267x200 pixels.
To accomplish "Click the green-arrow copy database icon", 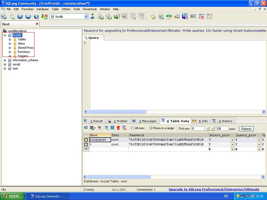I will (117, 17).
